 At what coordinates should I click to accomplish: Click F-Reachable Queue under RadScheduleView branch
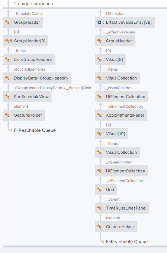[35, 130]
